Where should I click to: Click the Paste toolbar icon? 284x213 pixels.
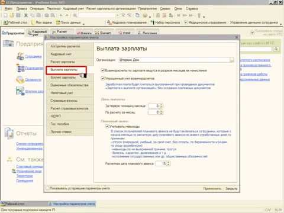click(x=39, y=15)
